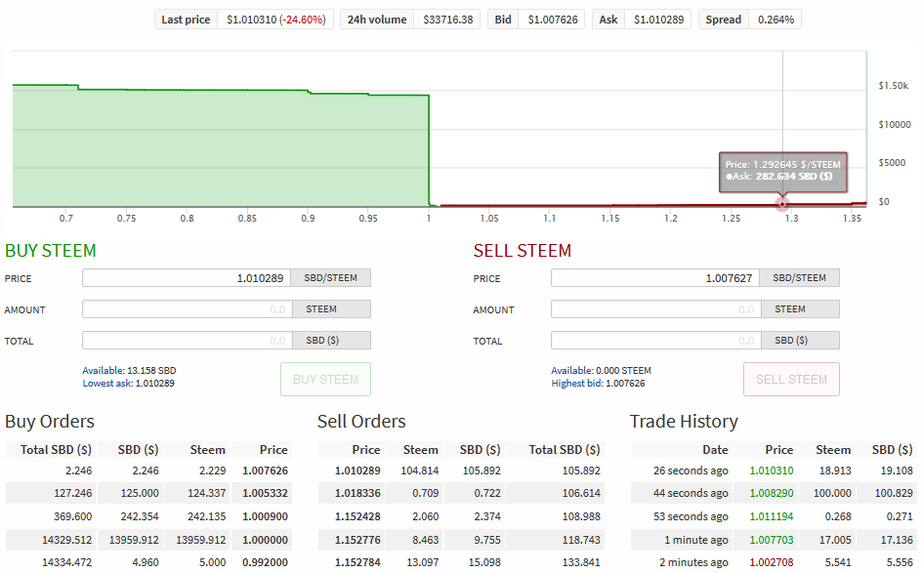Viewport: 922px width, 573px height.
Task: Select sell order at price 1.152776
Action: coord(462,540)
